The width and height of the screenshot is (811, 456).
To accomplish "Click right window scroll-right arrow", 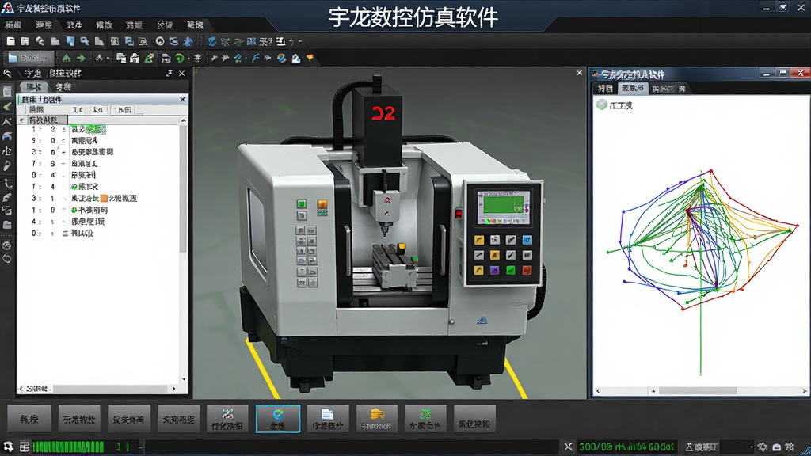I will pos(805,391).
